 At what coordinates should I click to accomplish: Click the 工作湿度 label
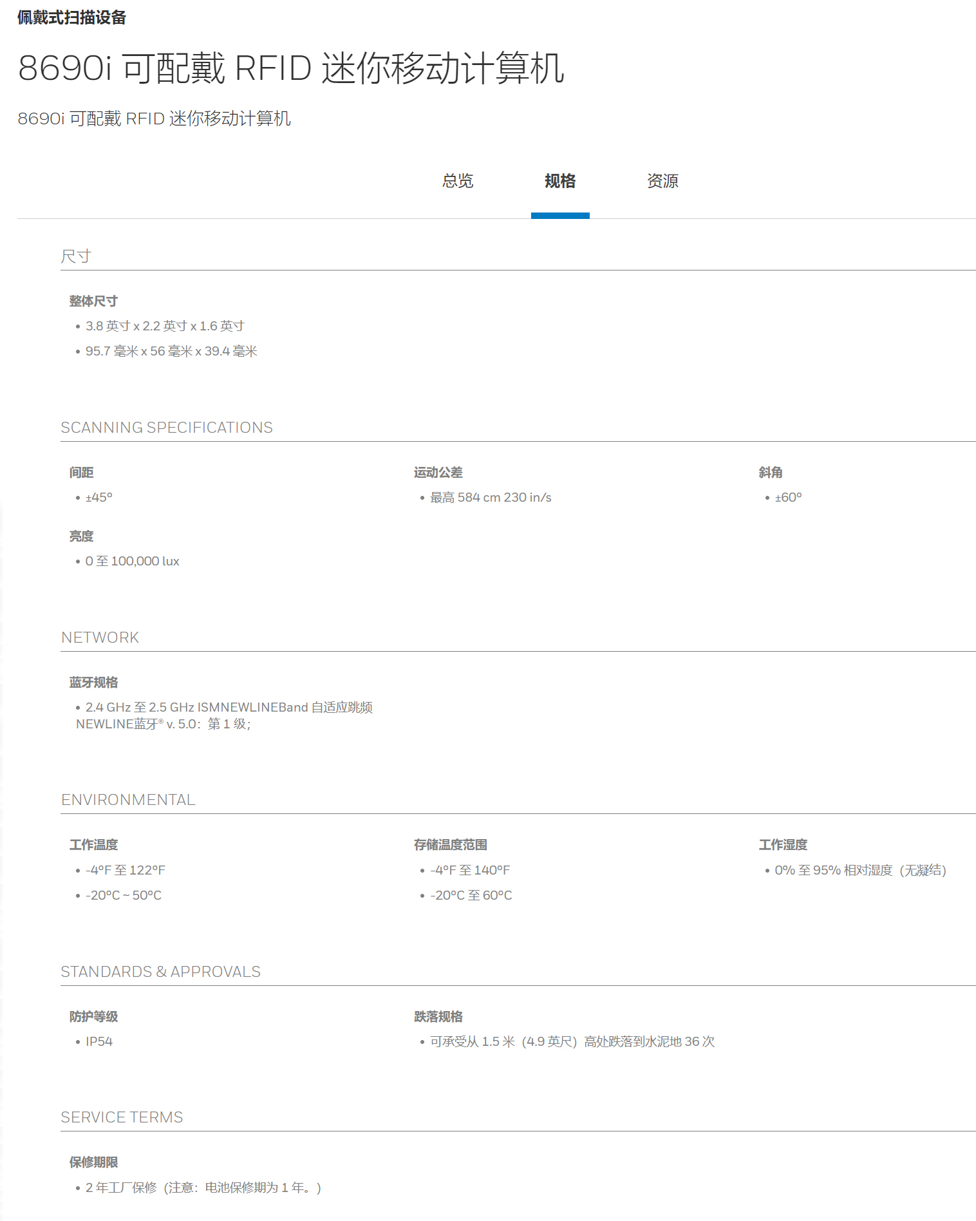point(783,844)
